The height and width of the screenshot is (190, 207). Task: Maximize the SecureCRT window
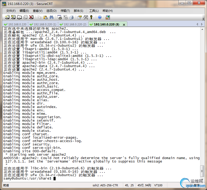189,3
